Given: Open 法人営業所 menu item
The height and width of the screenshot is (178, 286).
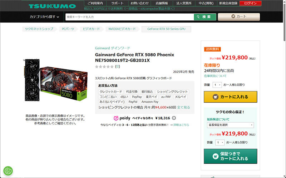Looking at the screenshot, I should click(184, 3).
